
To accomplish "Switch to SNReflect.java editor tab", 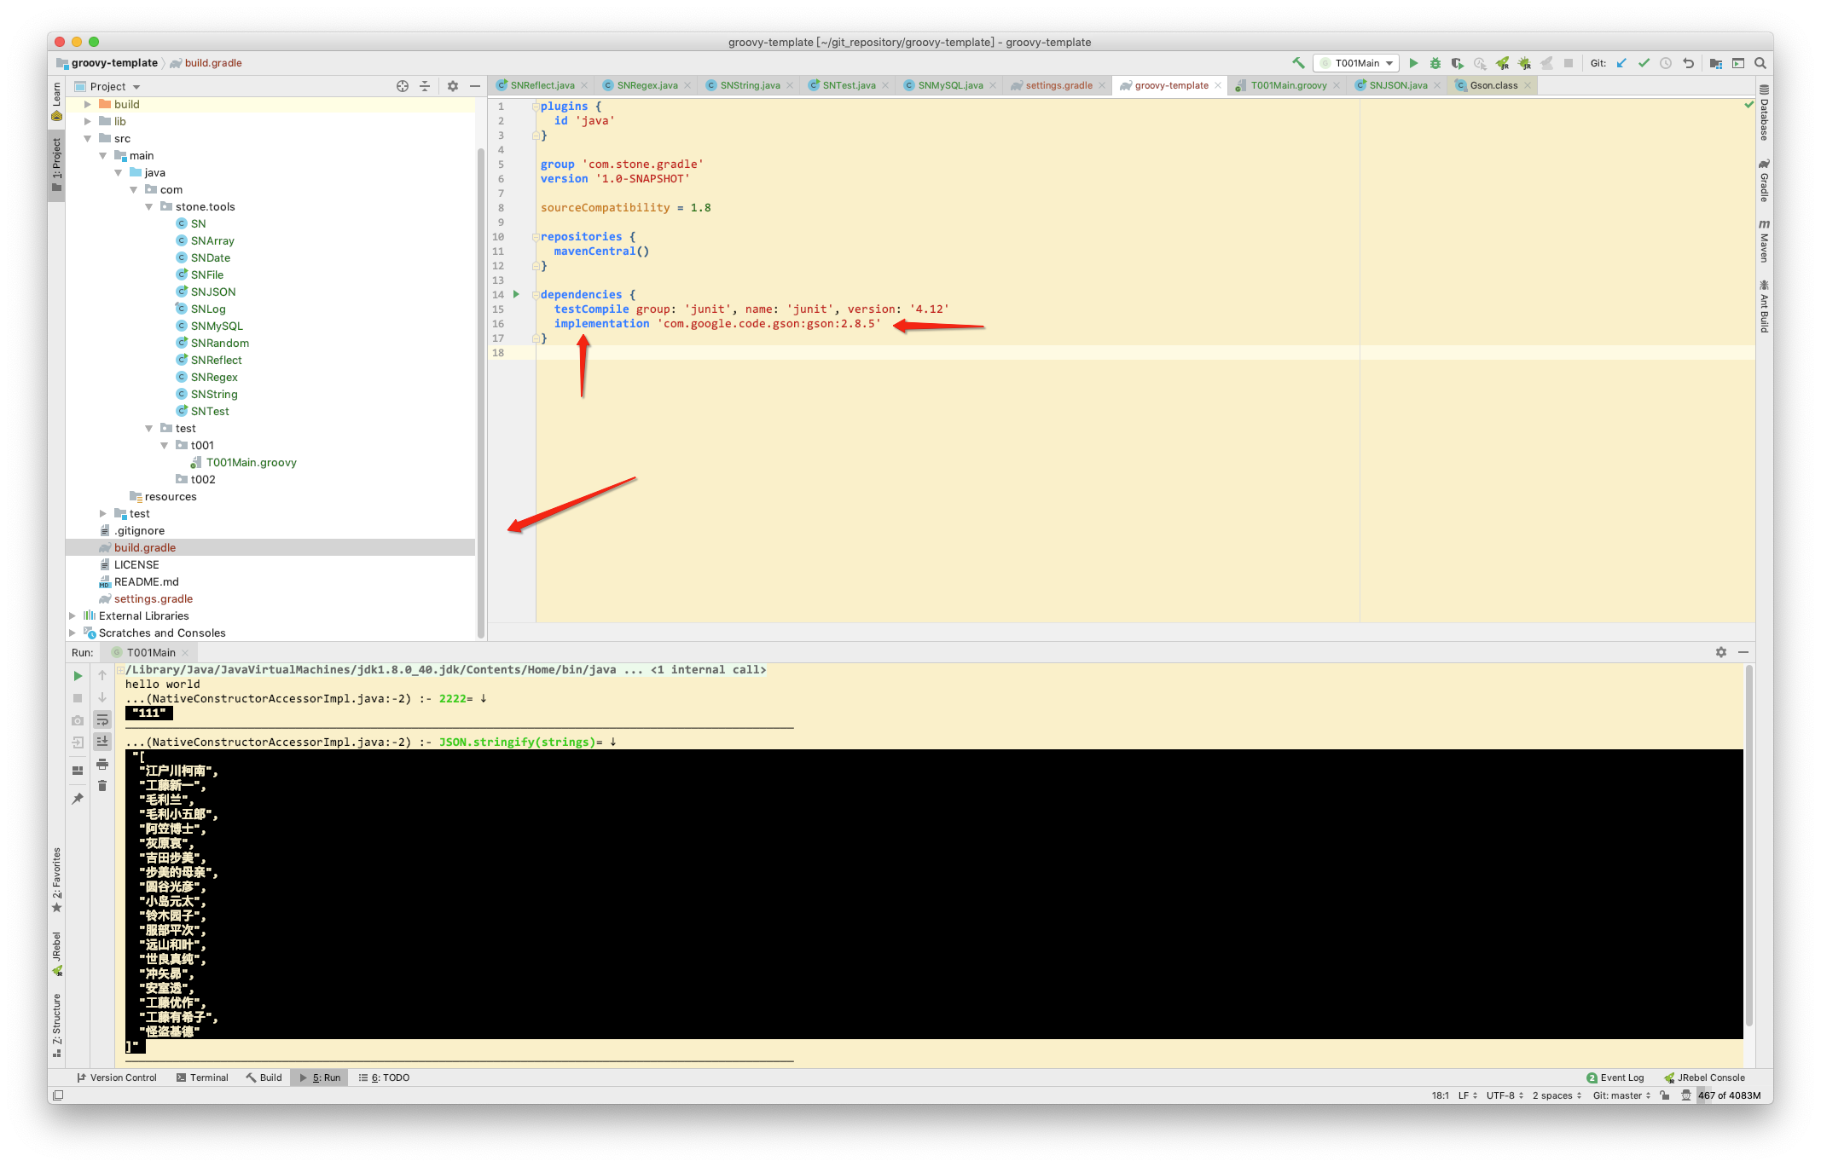I will click(x=542, y=85).
